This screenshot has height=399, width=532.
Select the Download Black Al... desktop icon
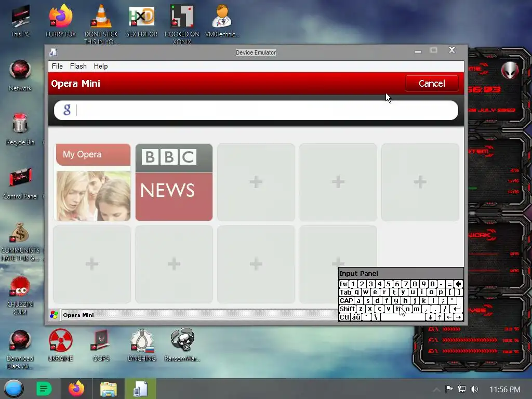pos(20,350)
